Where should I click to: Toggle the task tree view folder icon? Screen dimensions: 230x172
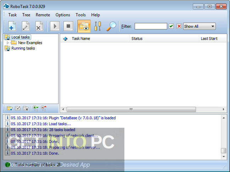click(x=84, y=27)
